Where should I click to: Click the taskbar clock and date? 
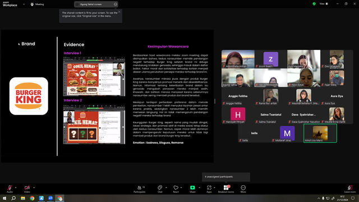342,198
